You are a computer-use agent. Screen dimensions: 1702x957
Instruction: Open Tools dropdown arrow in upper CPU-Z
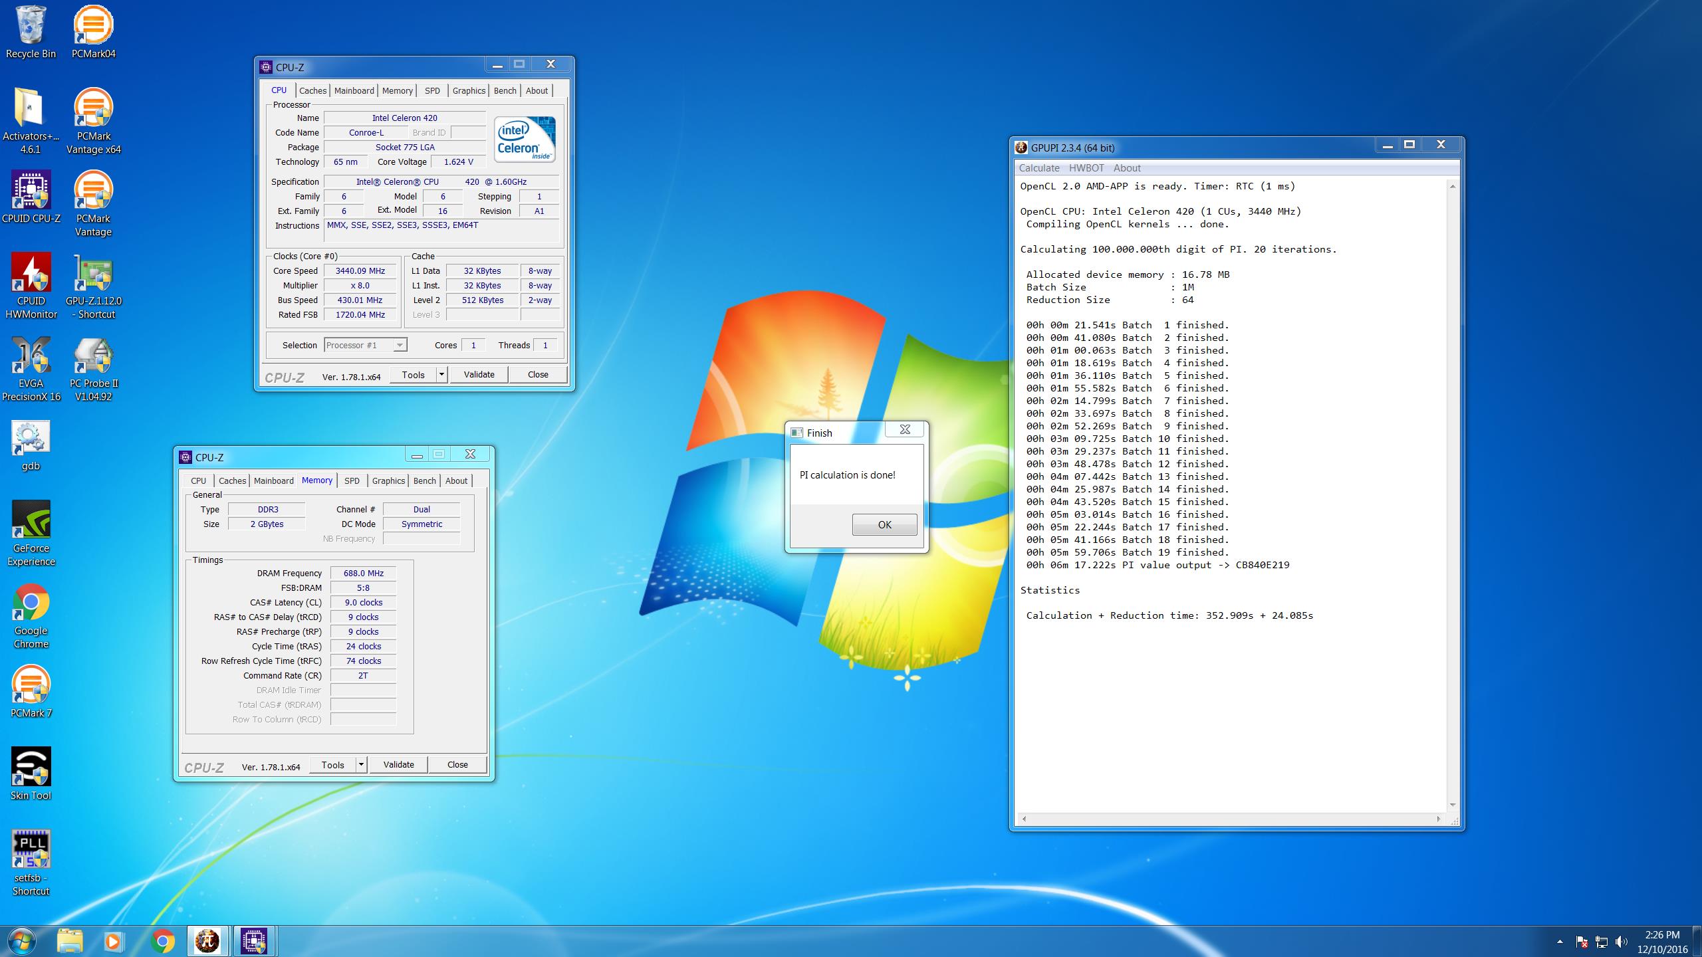[441, 375]
